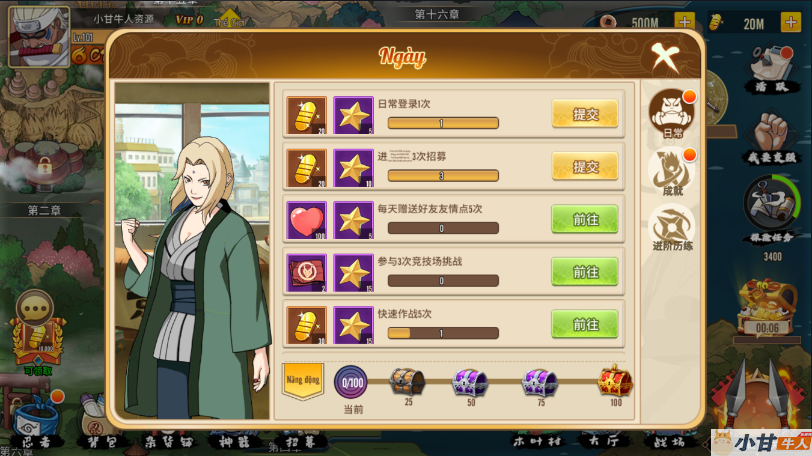Switch to the 日常 daily tab
812x456 pixels.
point(673,114)
